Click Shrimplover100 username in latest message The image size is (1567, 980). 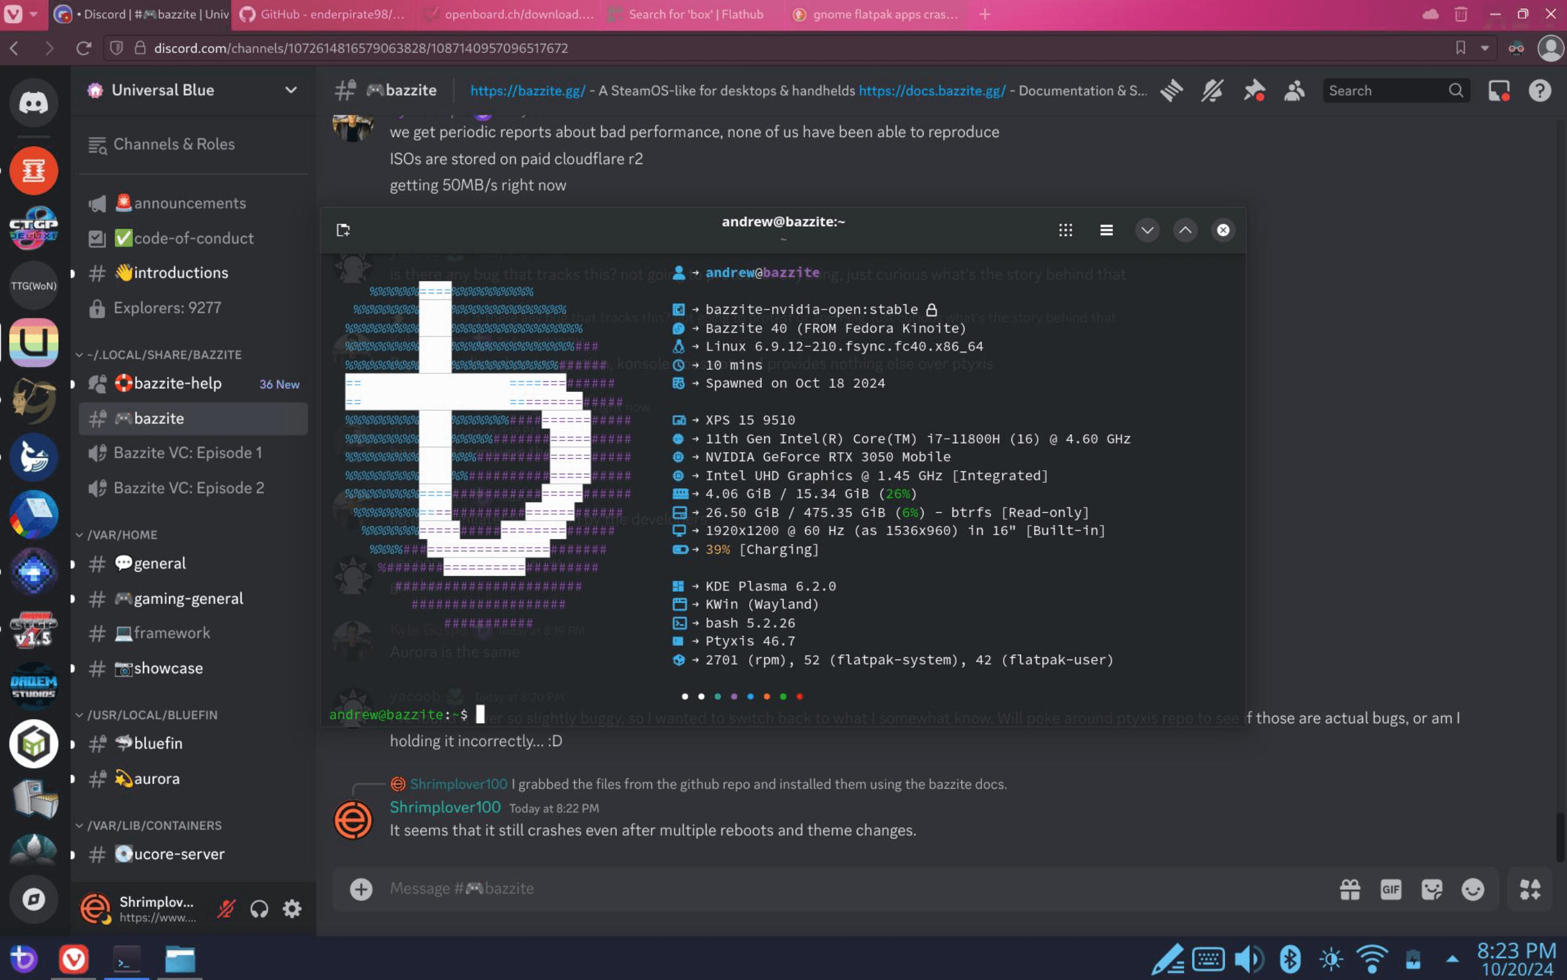445,807
